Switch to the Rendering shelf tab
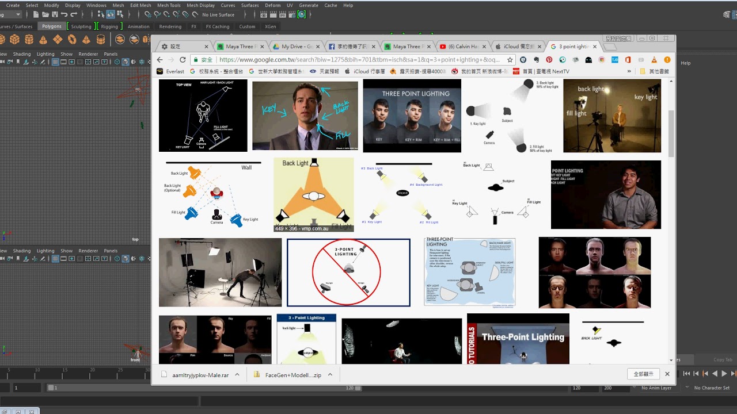This screenshot has width=737, height=414. 170,26
